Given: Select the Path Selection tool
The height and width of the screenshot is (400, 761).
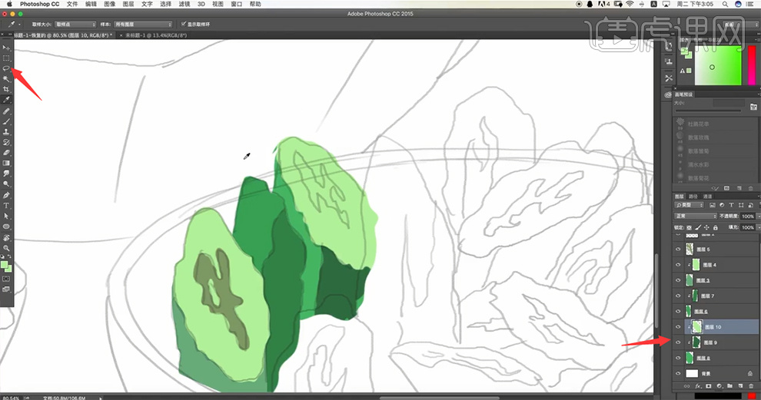Looking at the screenshot, I should (6, 217).
